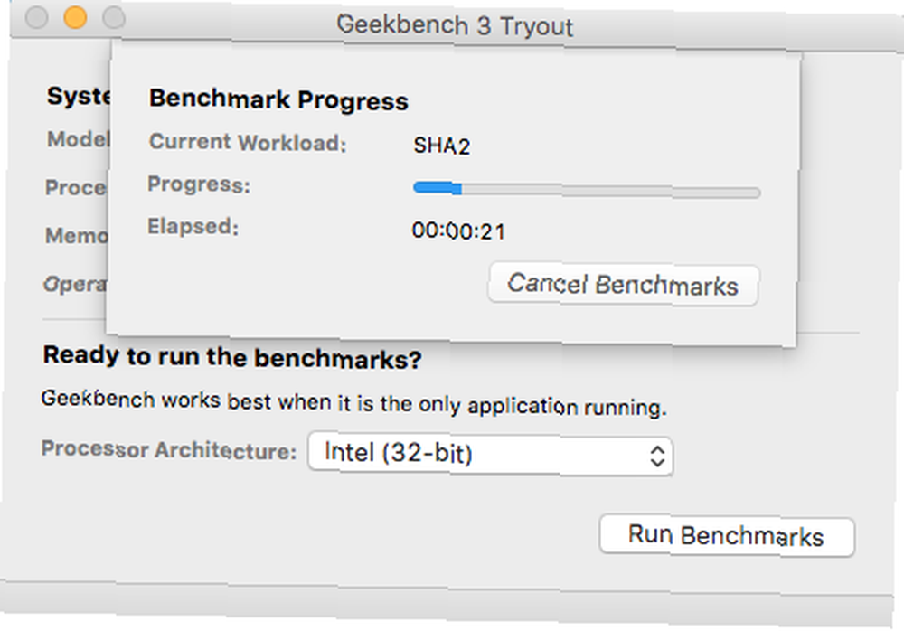This screenshot has width=904, height=631.
Task: Click the text about Geekbench working best
Action: (x=354, y=402)
